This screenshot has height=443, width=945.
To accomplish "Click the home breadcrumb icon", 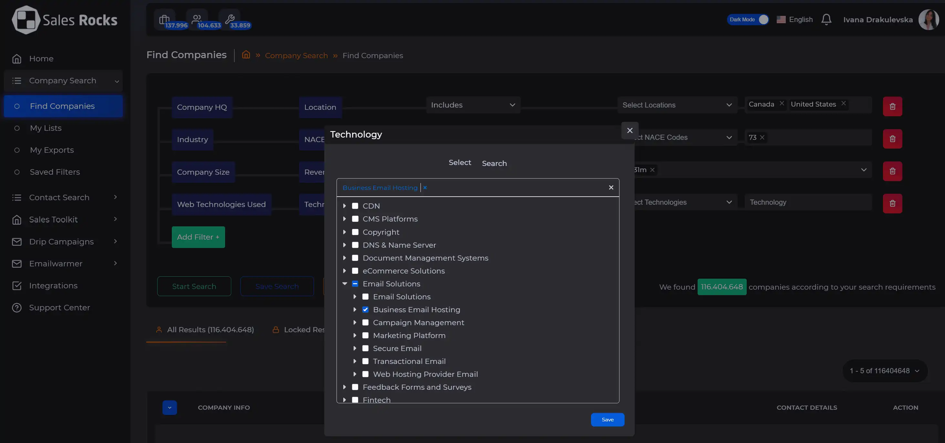I will (x=246, y=55).
